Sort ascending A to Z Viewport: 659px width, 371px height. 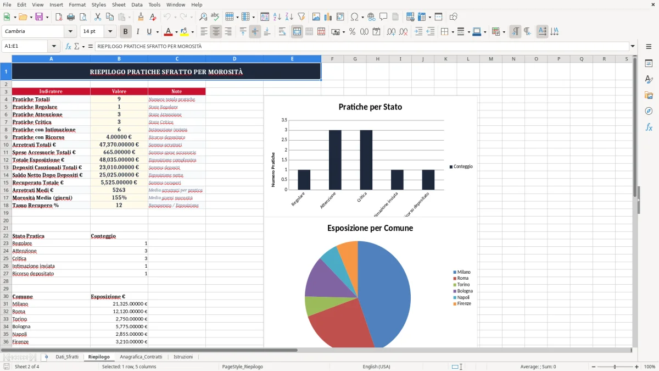point(277,17)
